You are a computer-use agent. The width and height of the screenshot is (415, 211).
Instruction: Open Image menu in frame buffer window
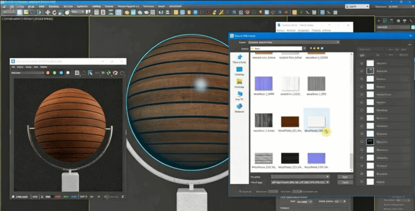pyautogui.click(x=28, y=67)
